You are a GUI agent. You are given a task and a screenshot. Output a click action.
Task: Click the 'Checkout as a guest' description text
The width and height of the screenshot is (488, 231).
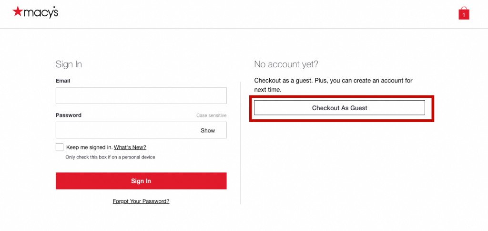(x=333, y=84)
